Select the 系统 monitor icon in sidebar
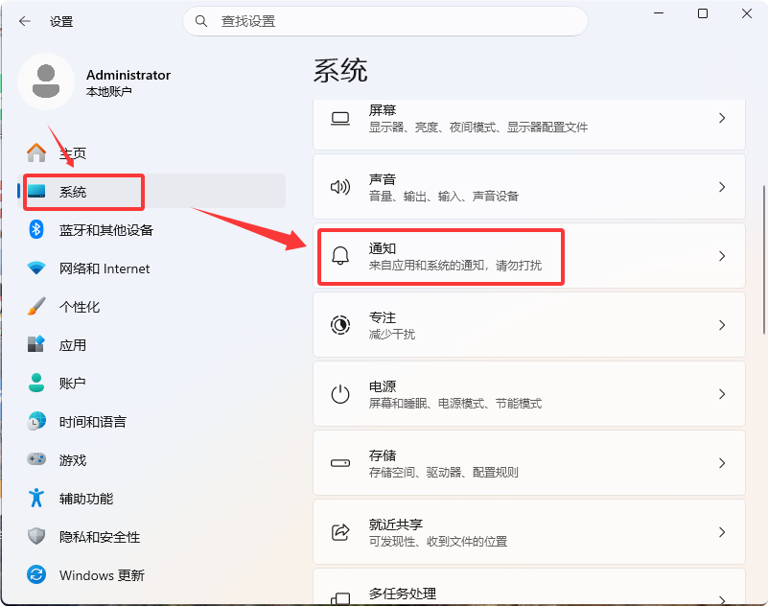 (x=36, y=191)
